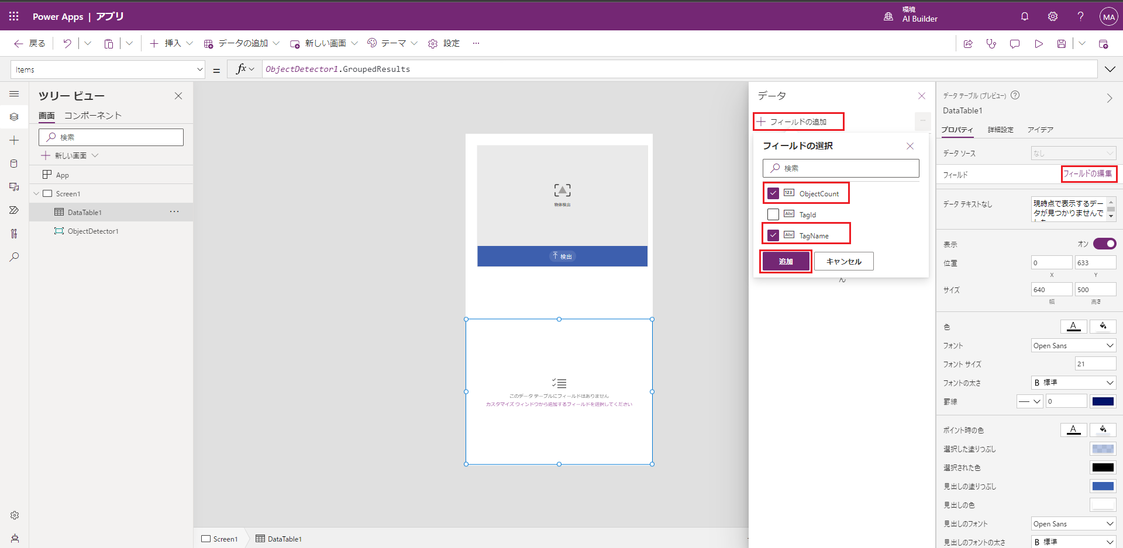Collapse the Screen1 tree node

point(36,193)
